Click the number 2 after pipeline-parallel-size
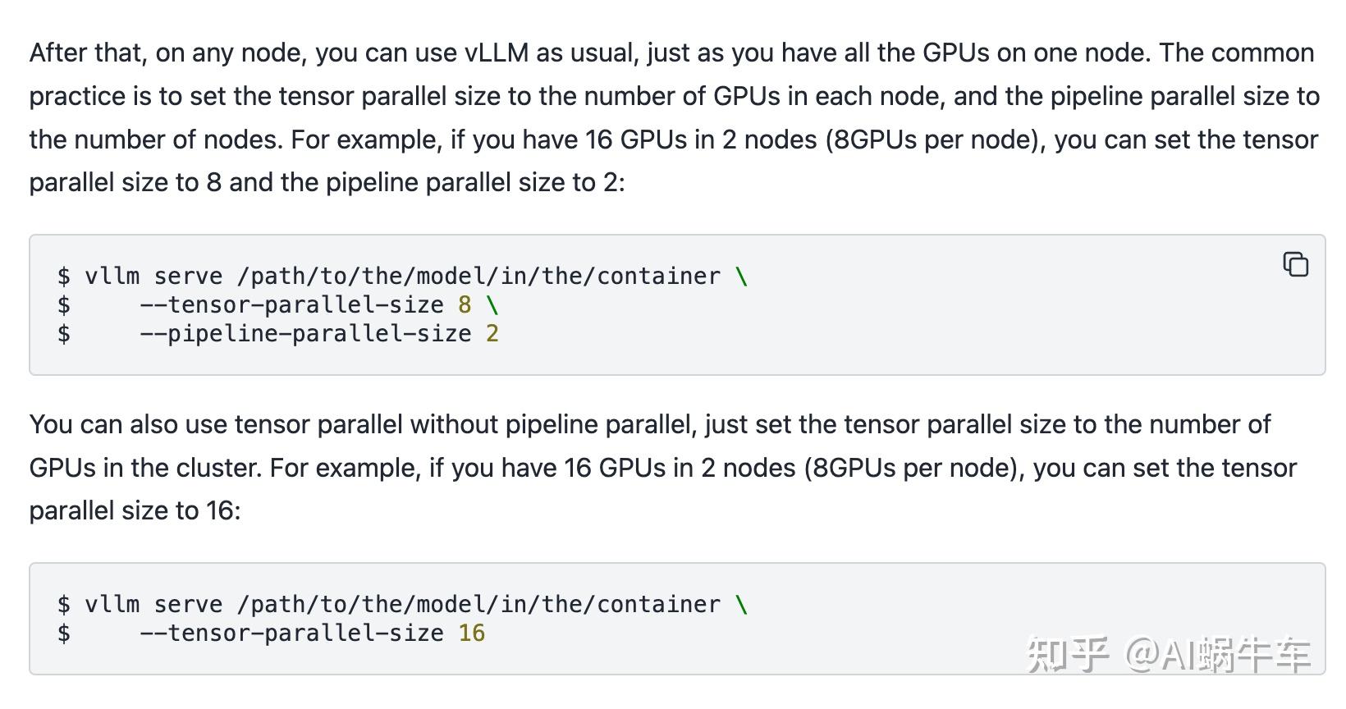Screen dimensions: 1346x709 [492, 334]
